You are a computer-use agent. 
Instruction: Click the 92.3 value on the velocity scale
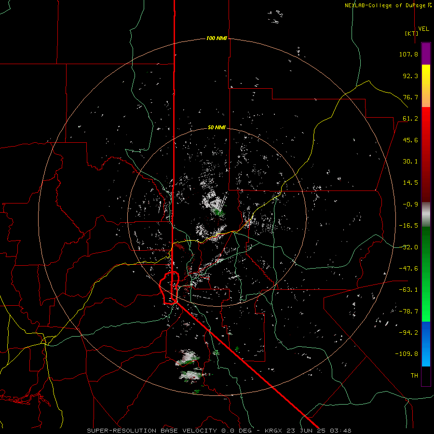[410, 76]
